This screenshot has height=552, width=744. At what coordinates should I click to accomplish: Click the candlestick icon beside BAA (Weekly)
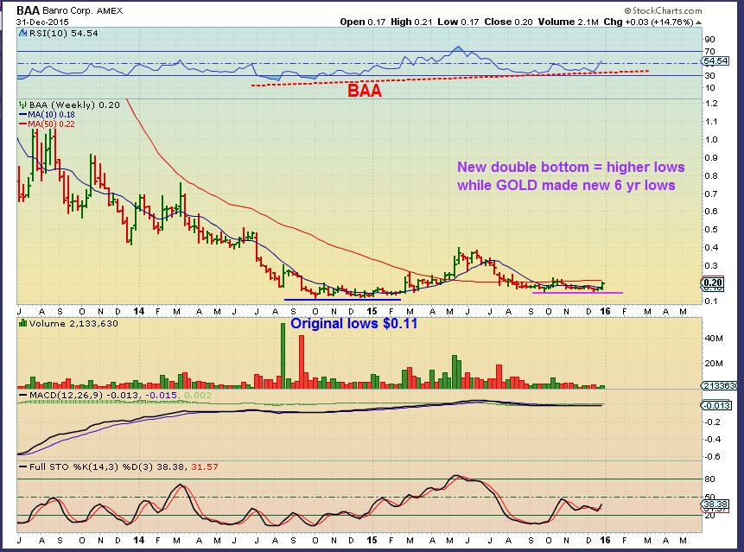[22, 105]
